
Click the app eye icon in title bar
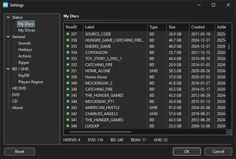pos(5,5)
